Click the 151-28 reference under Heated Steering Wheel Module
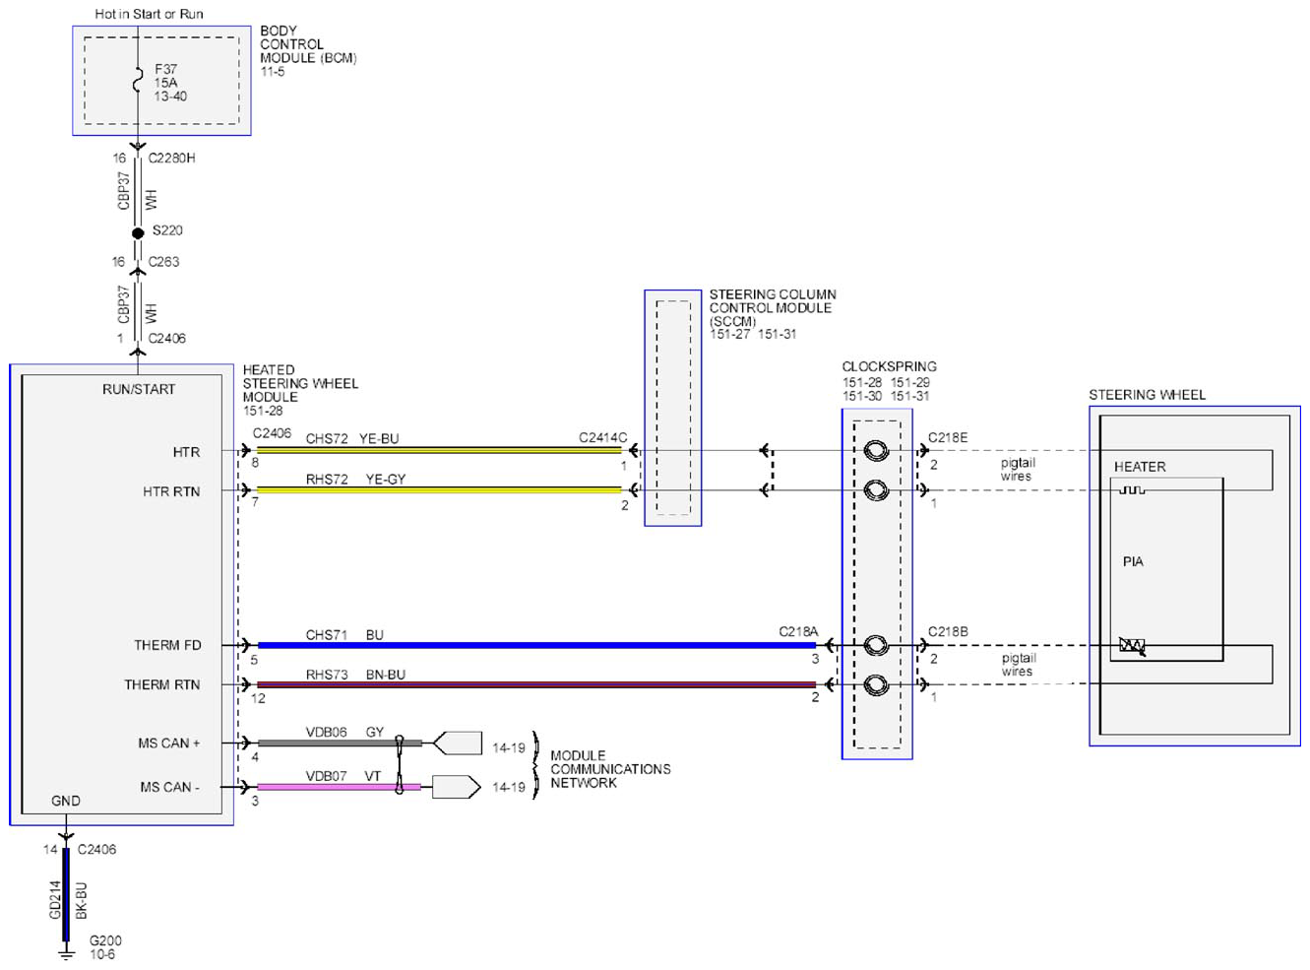 [263, 411]
